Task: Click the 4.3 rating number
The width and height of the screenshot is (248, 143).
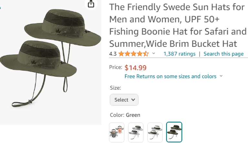Action: [x=113, y=54]
